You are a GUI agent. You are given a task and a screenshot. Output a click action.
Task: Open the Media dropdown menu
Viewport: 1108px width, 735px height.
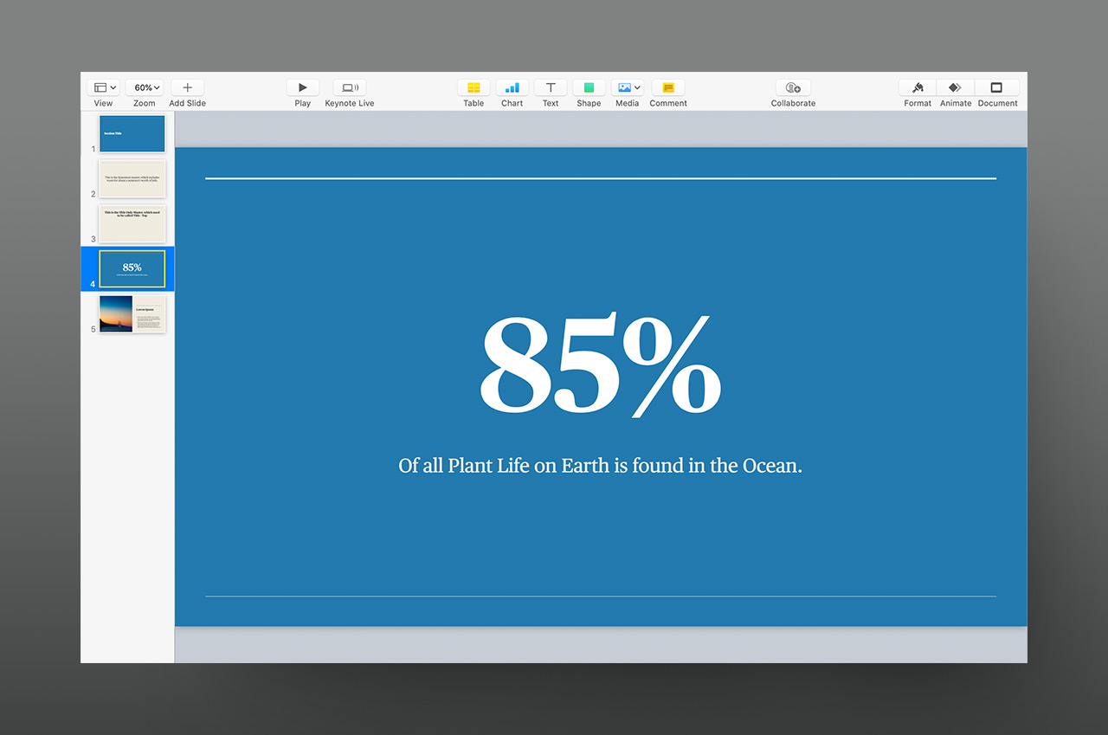tap(628, 87)
